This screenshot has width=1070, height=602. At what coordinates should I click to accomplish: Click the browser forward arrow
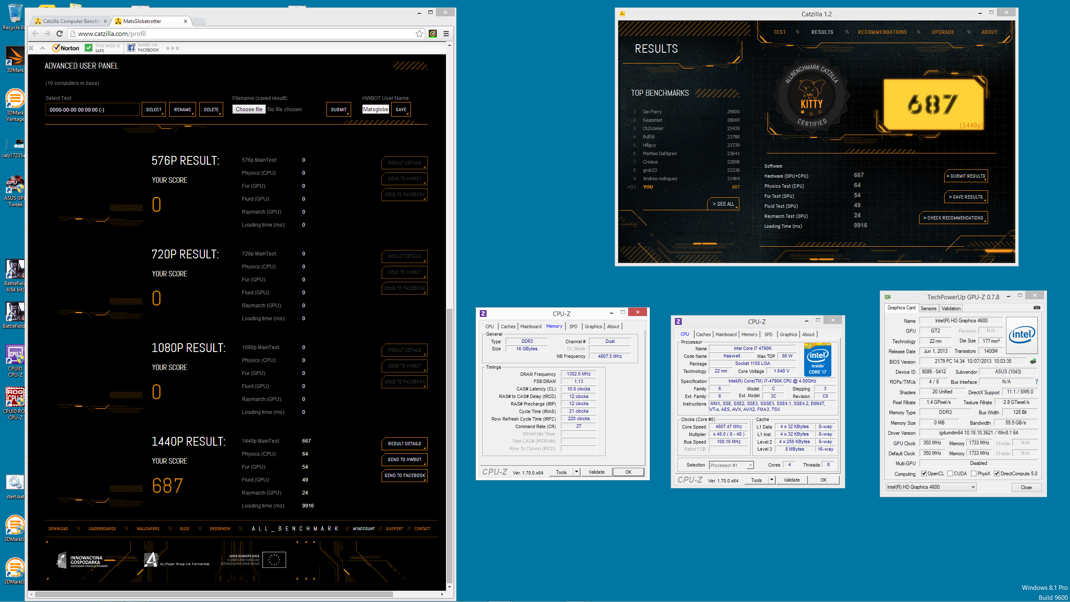(47, 33)
